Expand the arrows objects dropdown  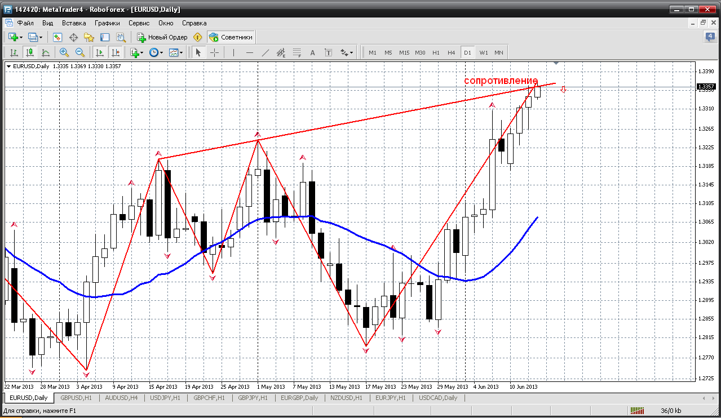(x=352, y=52)
